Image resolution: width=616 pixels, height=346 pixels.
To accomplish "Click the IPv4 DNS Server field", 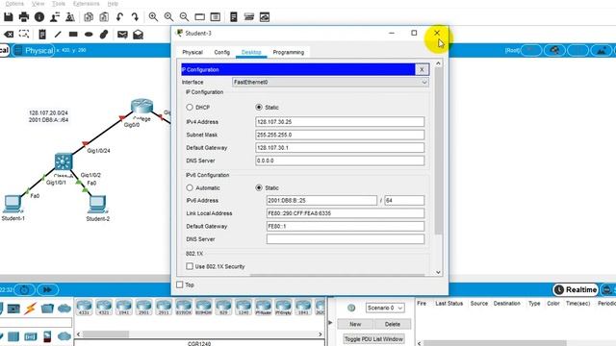I will point(340,161).
